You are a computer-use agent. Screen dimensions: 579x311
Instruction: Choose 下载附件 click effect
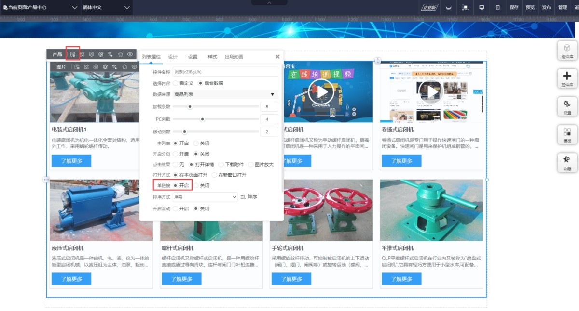(x=221, y=165)
